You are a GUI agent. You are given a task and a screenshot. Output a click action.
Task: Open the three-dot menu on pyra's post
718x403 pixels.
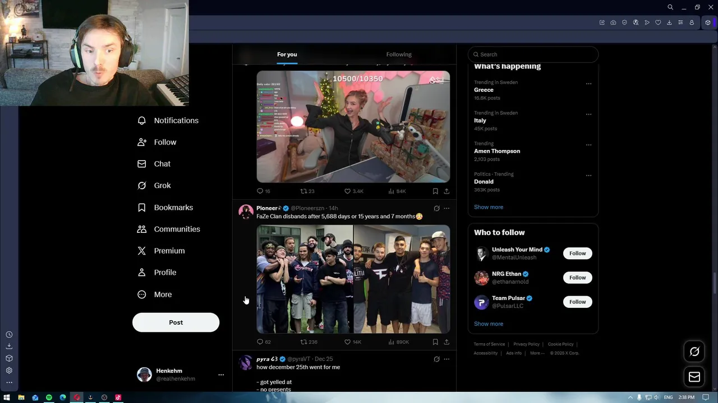[x=447, y=359]
